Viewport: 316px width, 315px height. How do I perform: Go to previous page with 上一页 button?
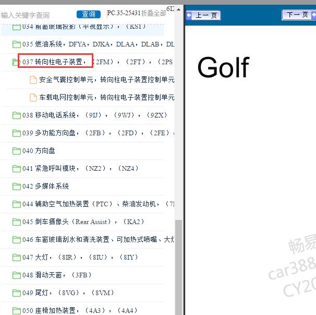click(x=203, y=15)
